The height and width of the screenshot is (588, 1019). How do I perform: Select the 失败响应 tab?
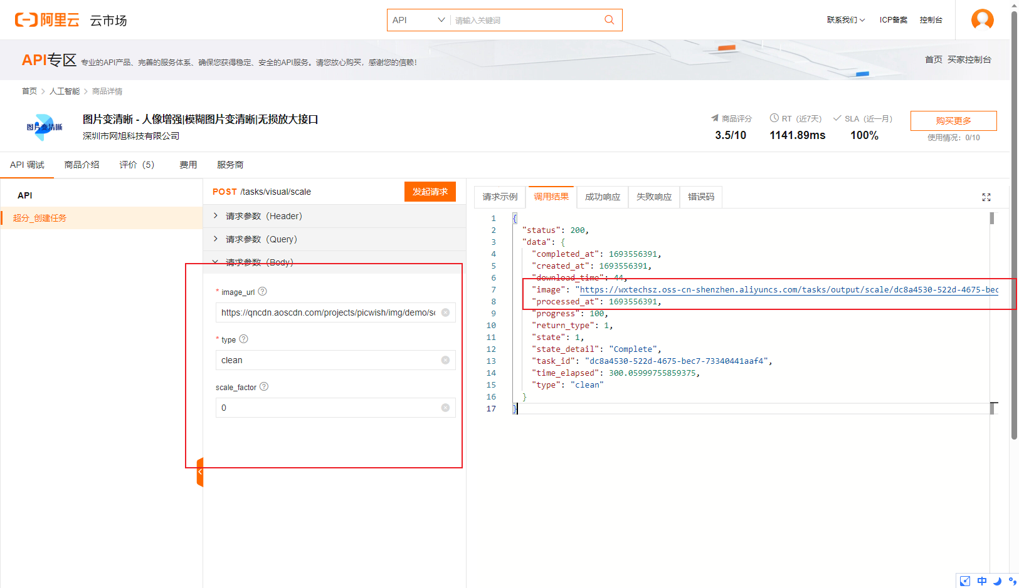[654, 197]
